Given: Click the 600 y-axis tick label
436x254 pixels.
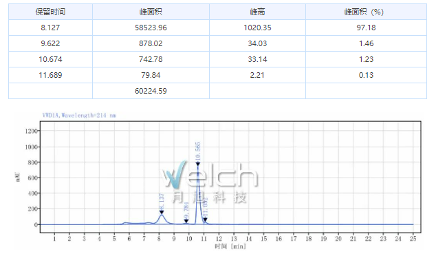Looking at the screenshot, I should click(32, 178).
